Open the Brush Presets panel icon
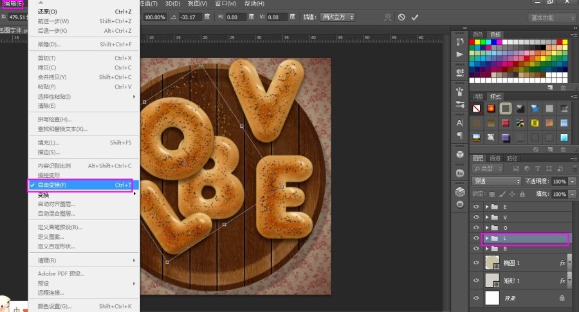The width and height of the screenshot is (579, 312). coord(460,105)
